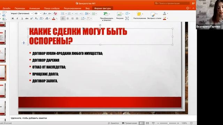Apply shape fill color
223x125 pixels.
coord(164,14)
